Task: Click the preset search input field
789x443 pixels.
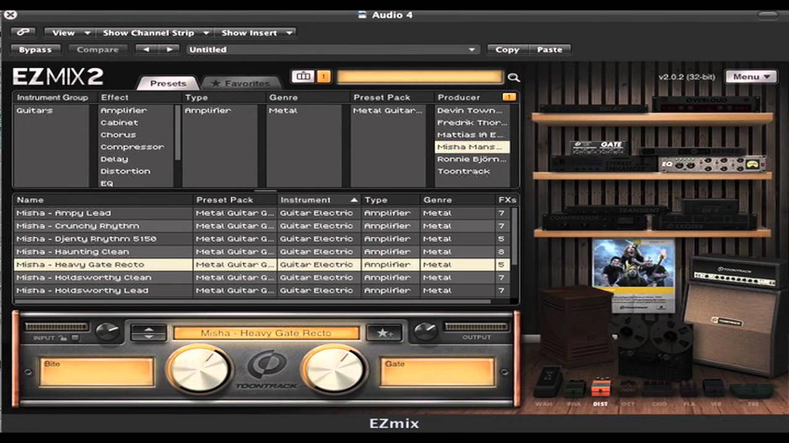Action: tap(419, 77)
